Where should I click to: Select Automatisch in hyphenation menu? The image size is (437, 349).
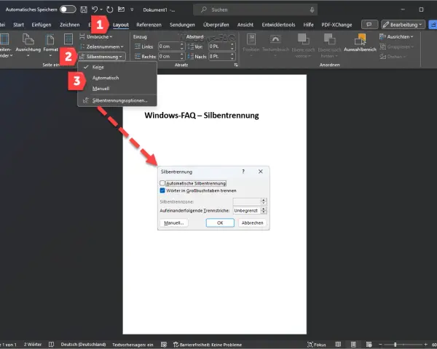click(x=117, y=78)
